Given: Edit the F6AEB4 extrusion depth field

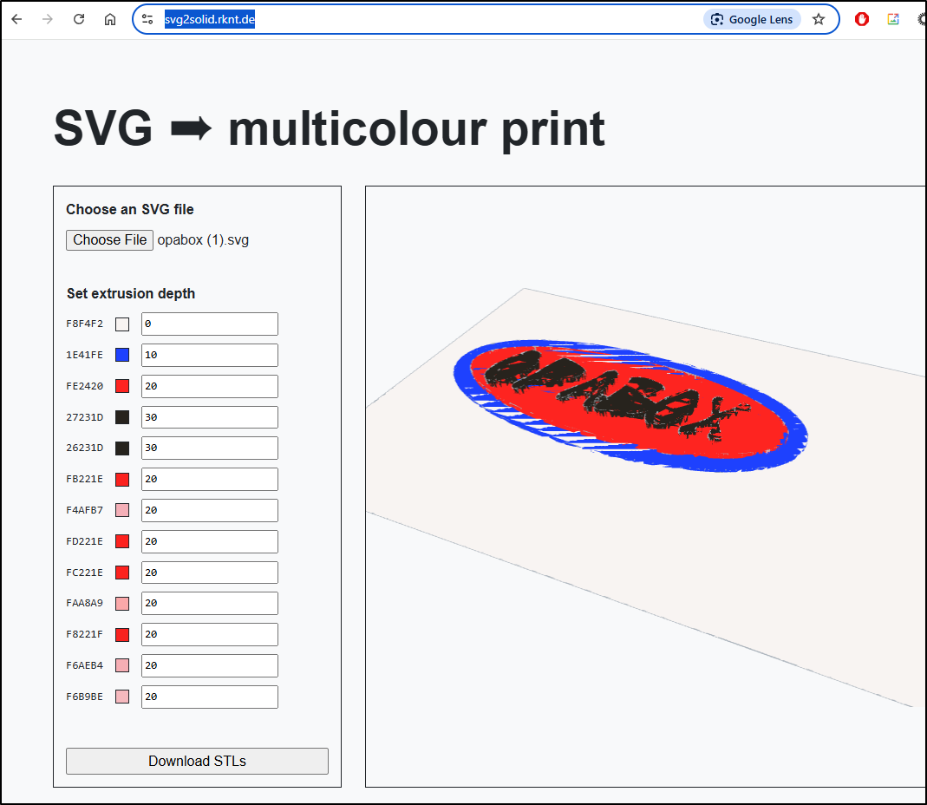Looking at the screenshot, I should (x=209, y=665).
